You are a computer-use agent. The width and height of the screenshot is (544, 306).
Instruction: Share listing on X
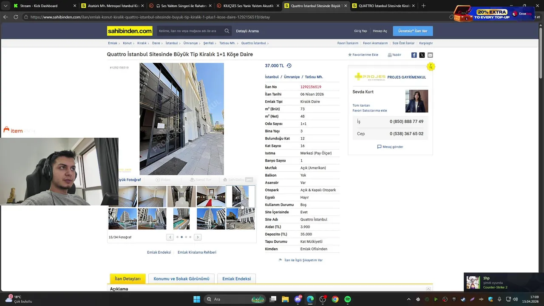pyautogui.click(x=422, y=55)
